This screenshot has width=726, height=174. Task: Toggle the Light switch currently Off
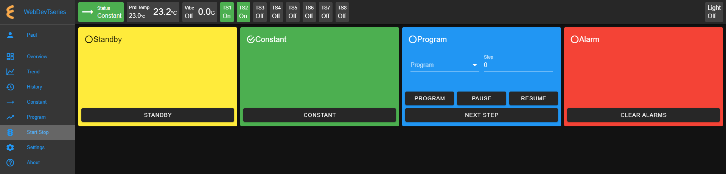(x=714, y=12)
